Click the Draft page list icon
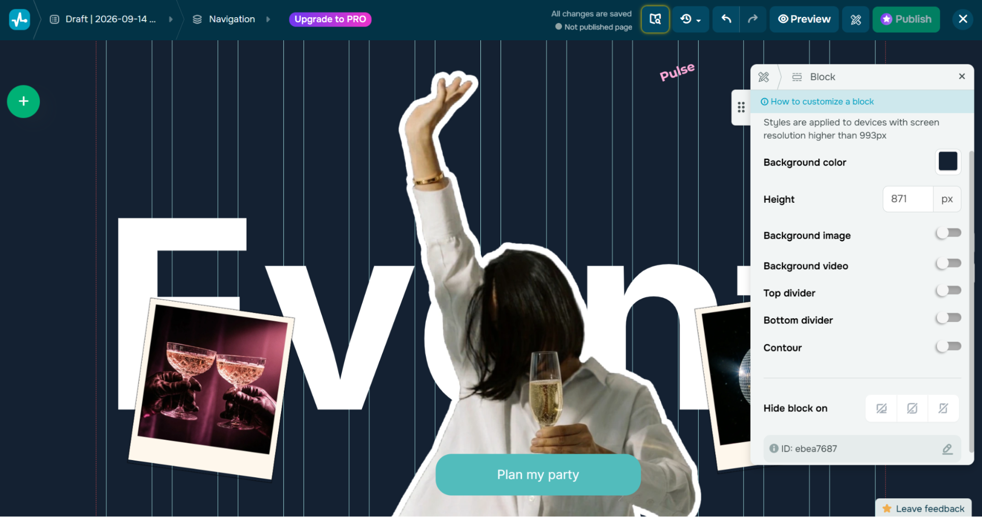 (x=55, y=19)
